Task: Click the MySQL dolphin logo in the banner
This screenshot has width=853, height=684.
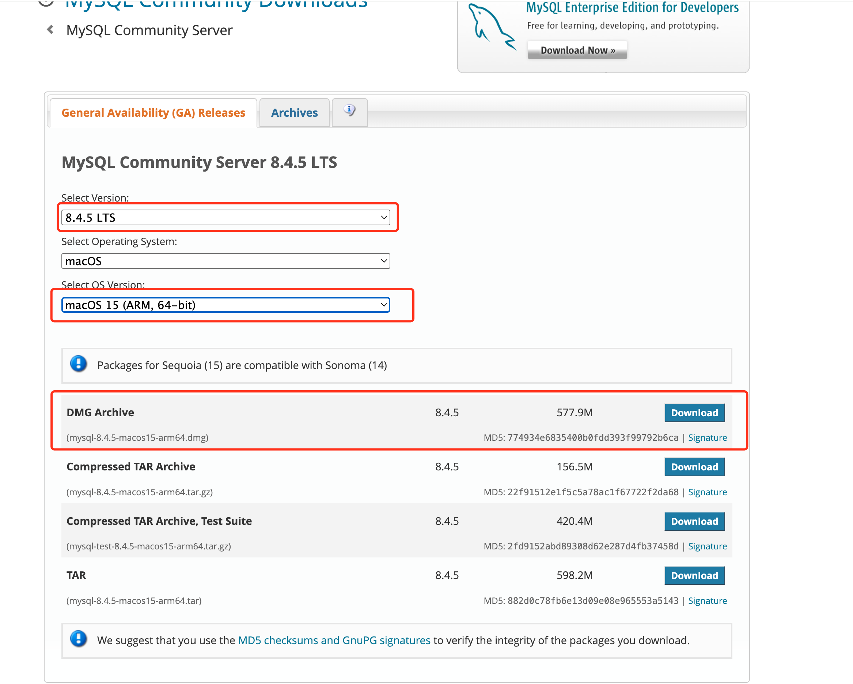Action: pos(492,27)
